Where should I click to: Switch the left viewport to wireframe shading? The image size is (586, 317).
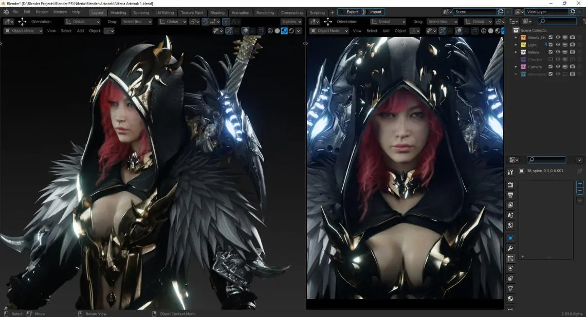coord(270,31)
